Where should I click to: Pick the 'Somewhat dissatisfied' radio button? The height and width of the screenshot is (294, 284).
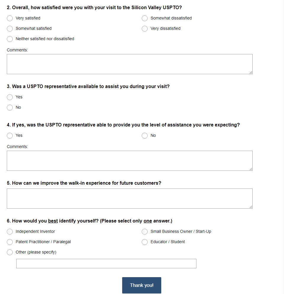145,18
